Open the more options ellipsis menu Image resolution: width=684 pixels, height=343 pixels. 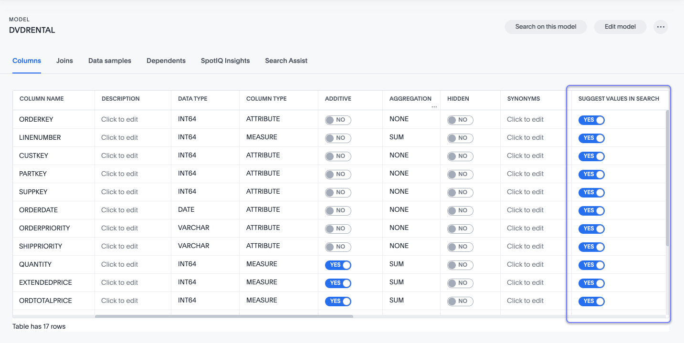(x=661, y=27)
